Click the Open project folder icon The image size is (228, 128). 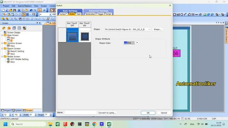(x=11, y=10)
